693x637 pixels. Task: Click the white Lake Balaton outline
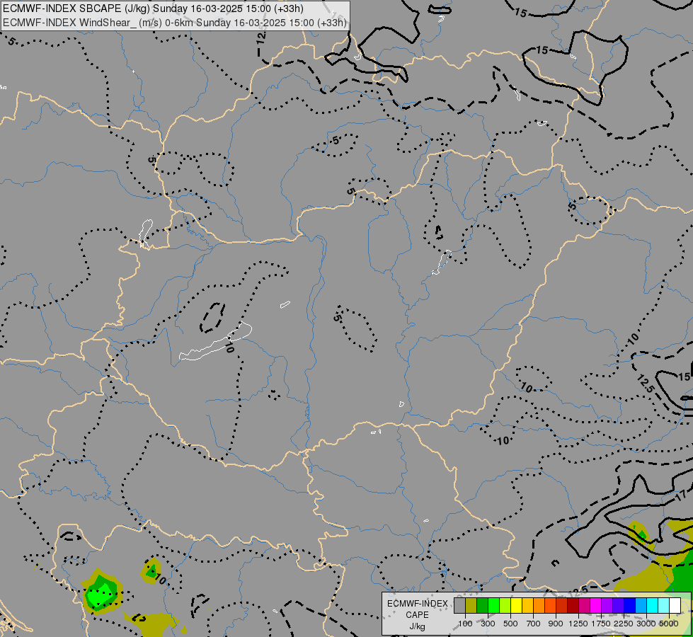tap(216, 343)
